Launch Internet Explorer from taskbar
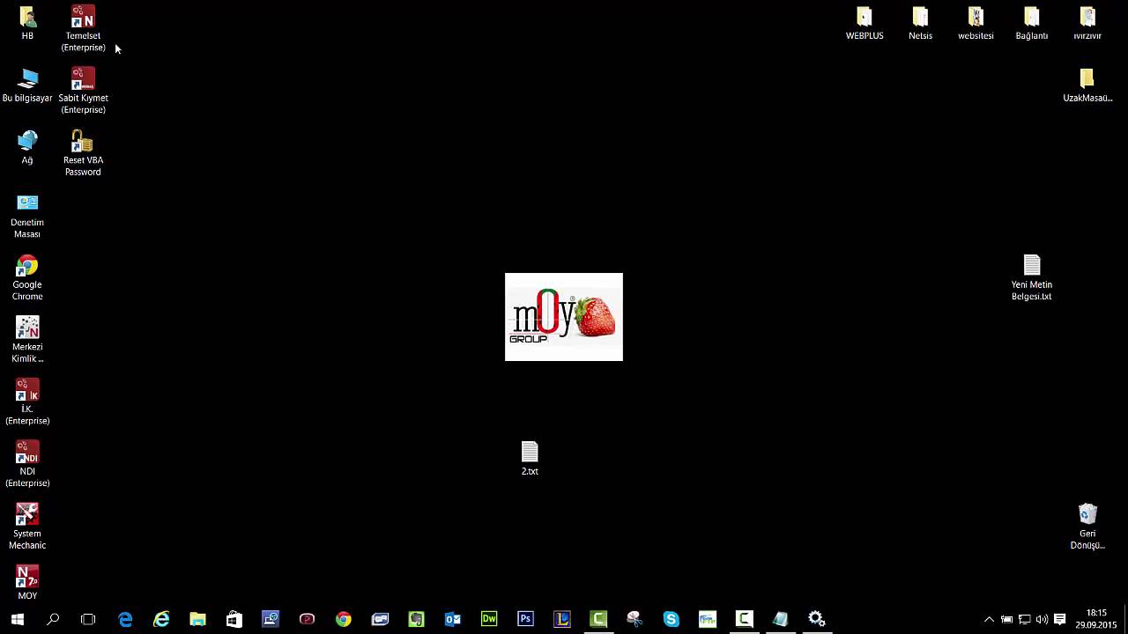 tap(161, 619)
